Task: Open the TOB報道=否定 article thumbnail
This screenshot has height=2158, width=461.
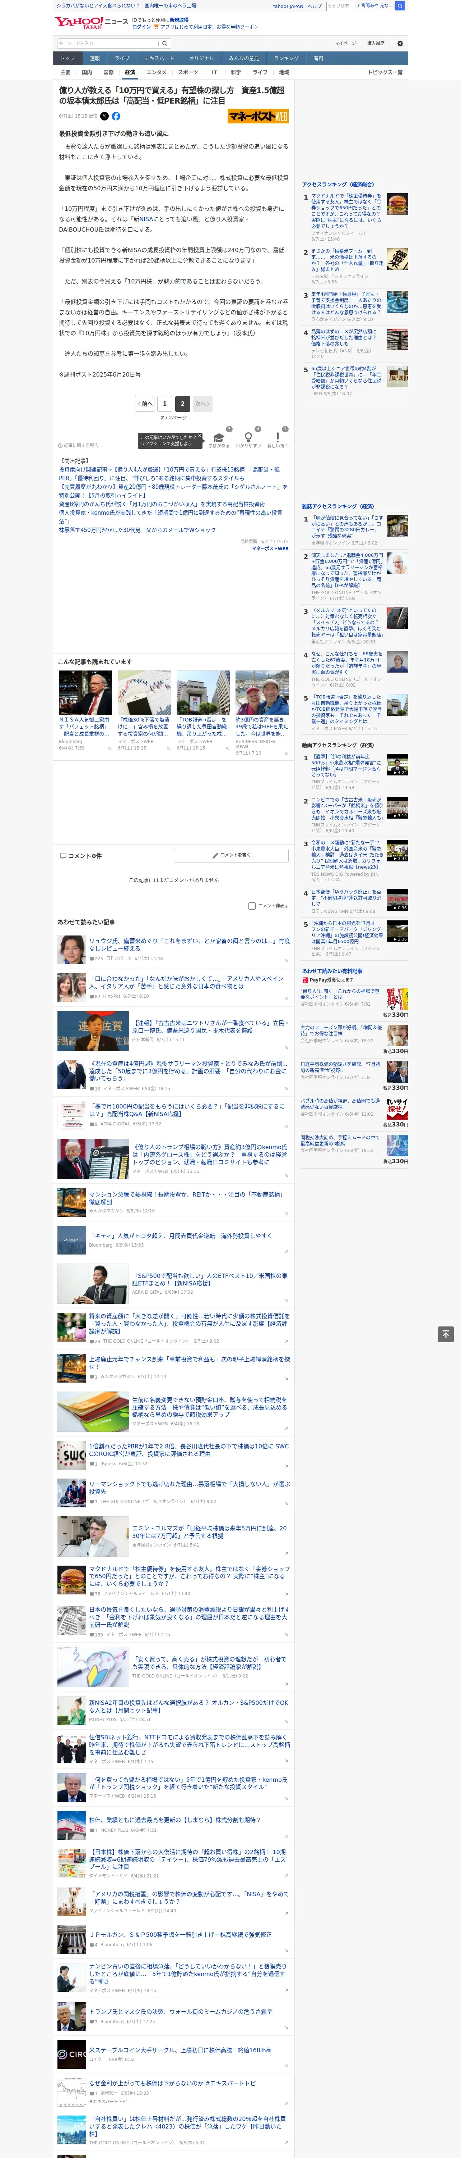Action: tap(202, 692)
